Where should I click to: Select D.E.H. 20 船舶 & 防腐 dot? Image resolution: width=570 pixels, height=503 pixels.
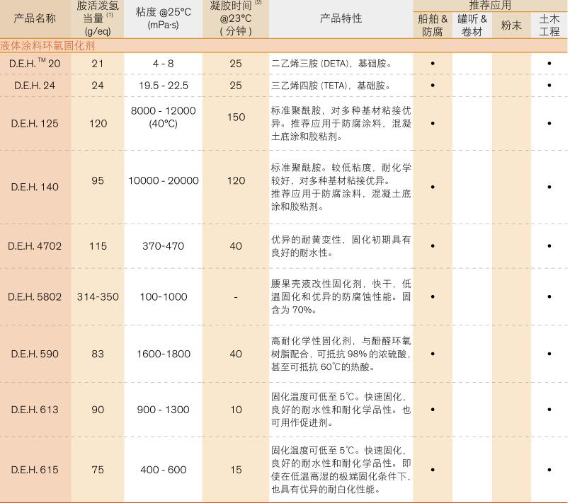pos(433,64)
